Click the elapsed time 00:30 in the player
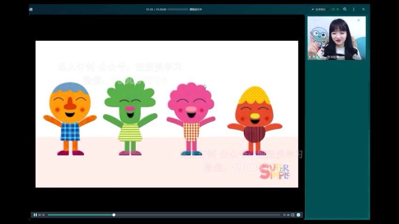This screenshot has height=224, width=399. tap(41, 215)
